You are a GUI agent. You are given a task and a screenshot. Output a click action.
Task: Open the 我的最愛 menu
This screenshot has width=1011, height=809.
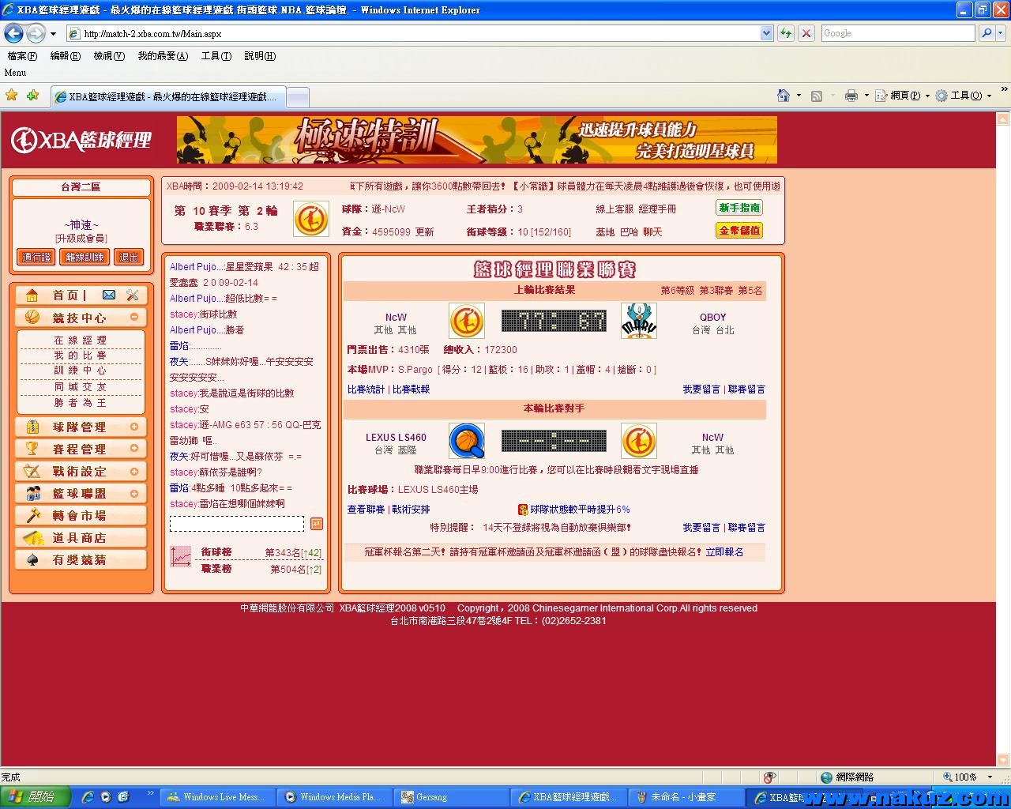point(163,56)
